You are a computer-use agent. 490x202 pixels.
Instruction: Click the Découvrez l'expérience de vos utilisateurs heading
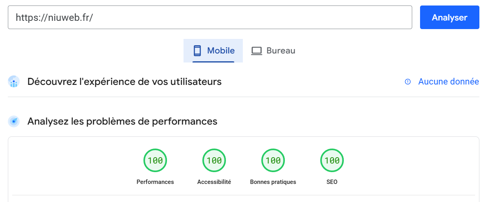pos(125,82)
